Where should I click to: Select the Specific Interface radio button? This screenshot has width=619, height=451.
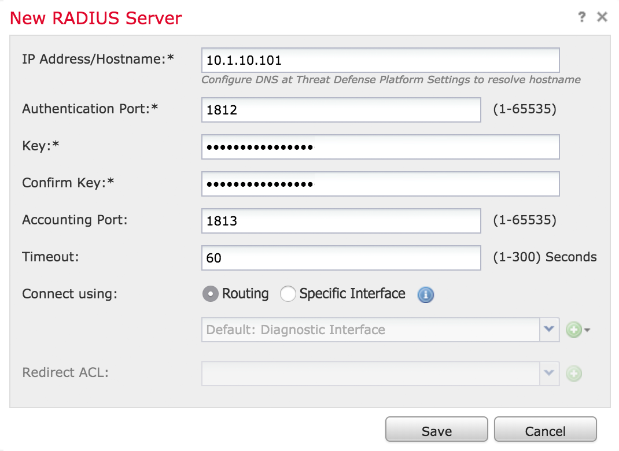pyautogui.click(x=288, y=294)
